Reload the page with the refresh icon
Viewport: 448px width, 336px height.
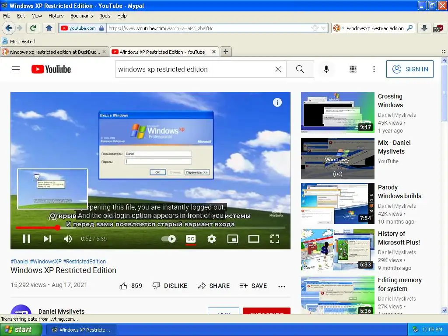33,28
